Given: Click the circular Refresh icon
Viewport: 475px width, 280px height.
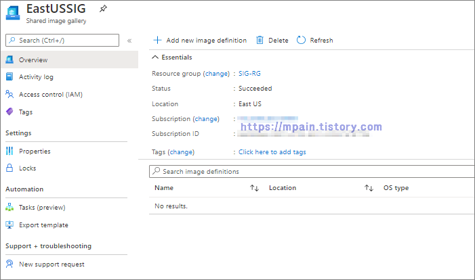Looking at the screenshot, I should (301, 40).
